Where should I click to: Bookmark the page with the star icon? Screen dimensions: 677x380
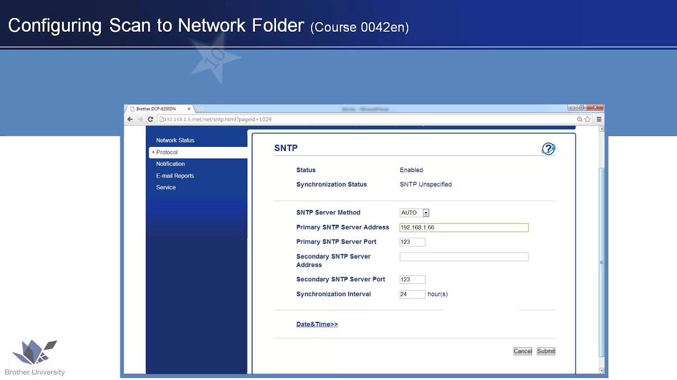(587, 119)
